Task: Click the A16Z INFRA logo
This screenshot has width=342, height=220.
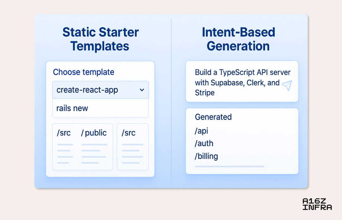Action: 317,204
